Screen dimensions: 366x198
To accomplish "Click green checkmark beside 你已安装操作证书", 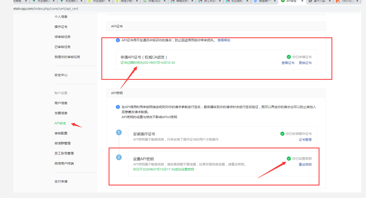I will point(282,134).
